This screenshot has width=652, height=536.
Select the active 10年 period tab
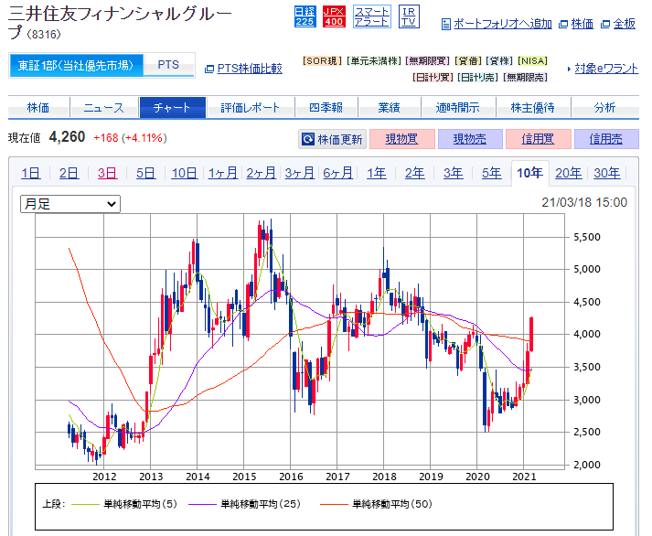pos(529,173)
